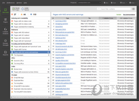Click the Close project toolbar button

(132, 3)
